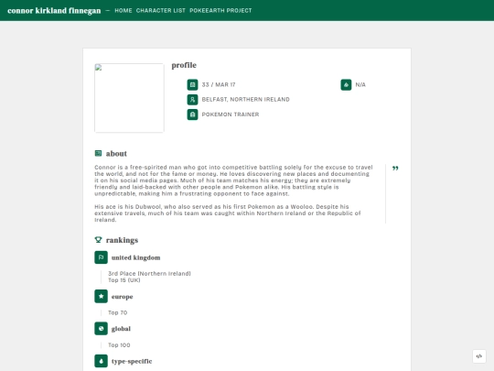Open the CHARACTER LIST navigation link

(161, 10)
